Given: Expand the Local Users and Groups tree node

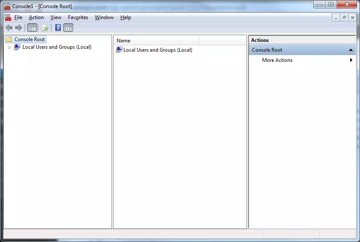Looking at the screenshot, I should (9, 47).
